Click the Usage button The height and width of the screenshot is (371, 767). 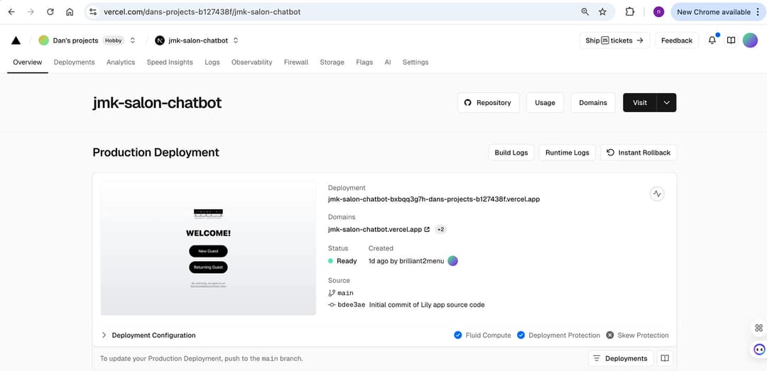click(x=545, y=103)
